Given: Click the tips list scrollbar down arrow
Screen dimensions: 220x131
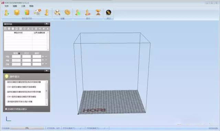Looking at the screenshot, I should [x=47, y=104].
